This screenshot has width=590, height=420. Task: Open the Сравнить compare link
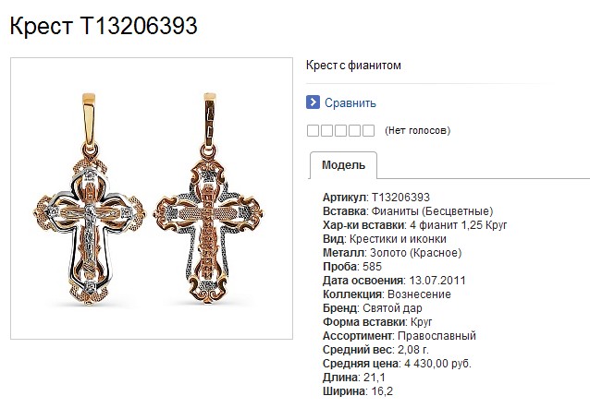(x=350, y=103)
